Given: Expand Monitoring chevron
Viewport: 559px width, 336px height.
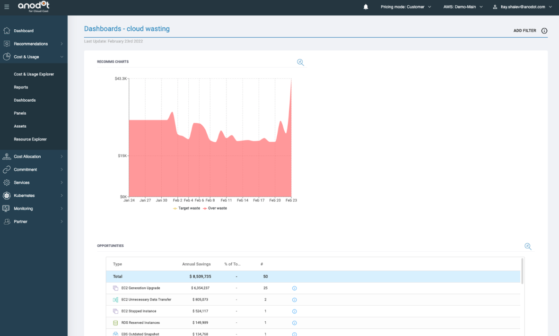Looking at the screenshot, I should [x=61, y=208].
